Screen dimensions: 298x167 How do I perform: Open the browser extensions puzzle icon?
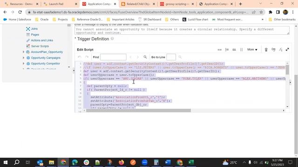tap(271, 12)
